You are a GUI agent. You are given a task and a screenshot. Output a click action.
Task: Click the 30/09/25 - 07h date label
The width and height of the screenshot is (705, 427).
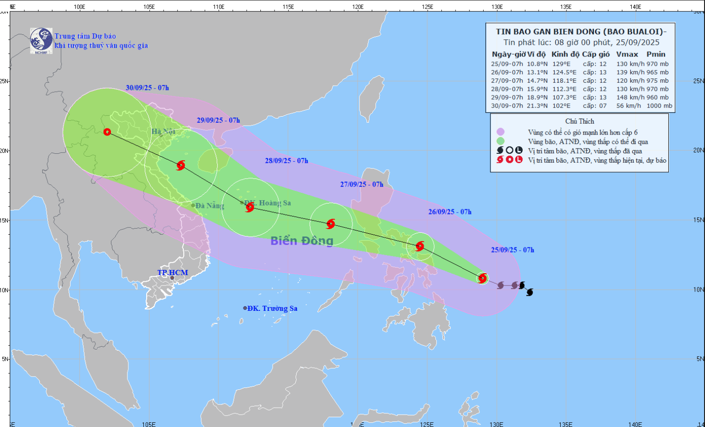point(147,88)
